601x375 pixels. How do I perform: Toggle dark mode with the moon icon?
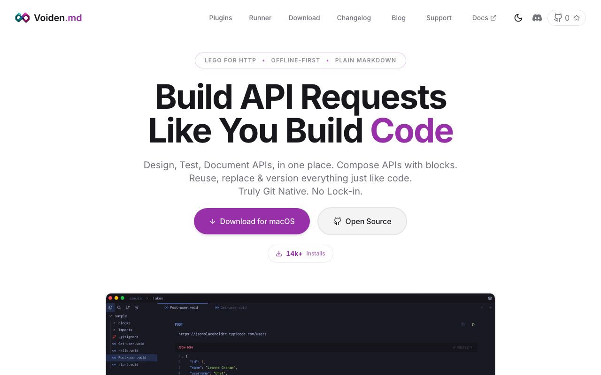pyautogui.click(x=518, y=18)
